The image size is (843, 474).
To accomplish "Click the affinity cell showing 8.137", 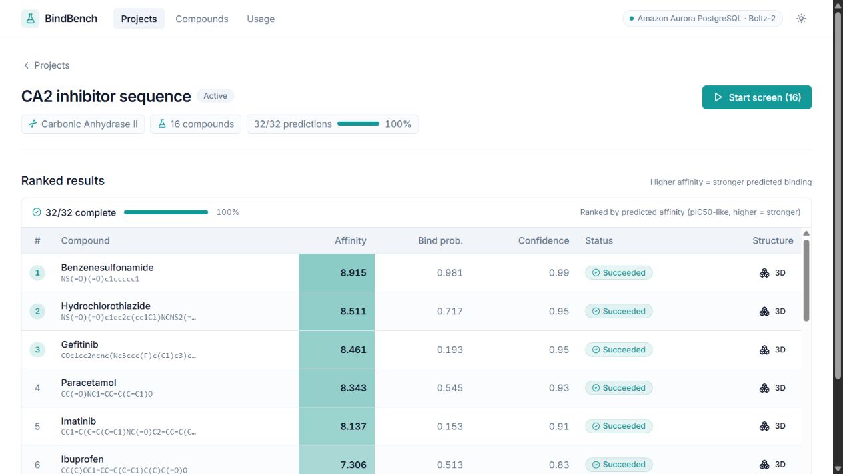I will [337, 426].
